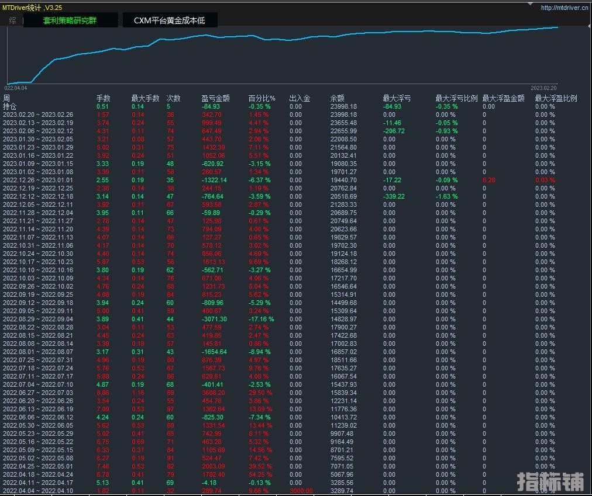Image resolution: width=592 pixels, height=496 pixels.
Task: Click the 周 column header
Action: [x=6, y=98]
